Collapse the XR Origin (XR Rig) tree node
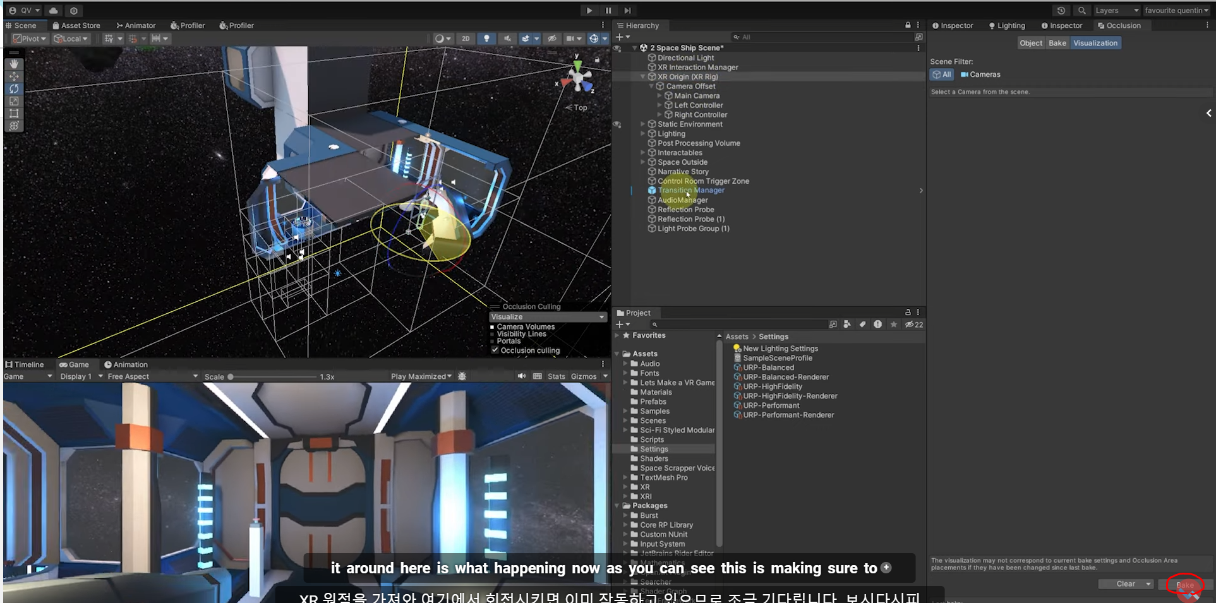1216x603 pixels. pos(643,77)
